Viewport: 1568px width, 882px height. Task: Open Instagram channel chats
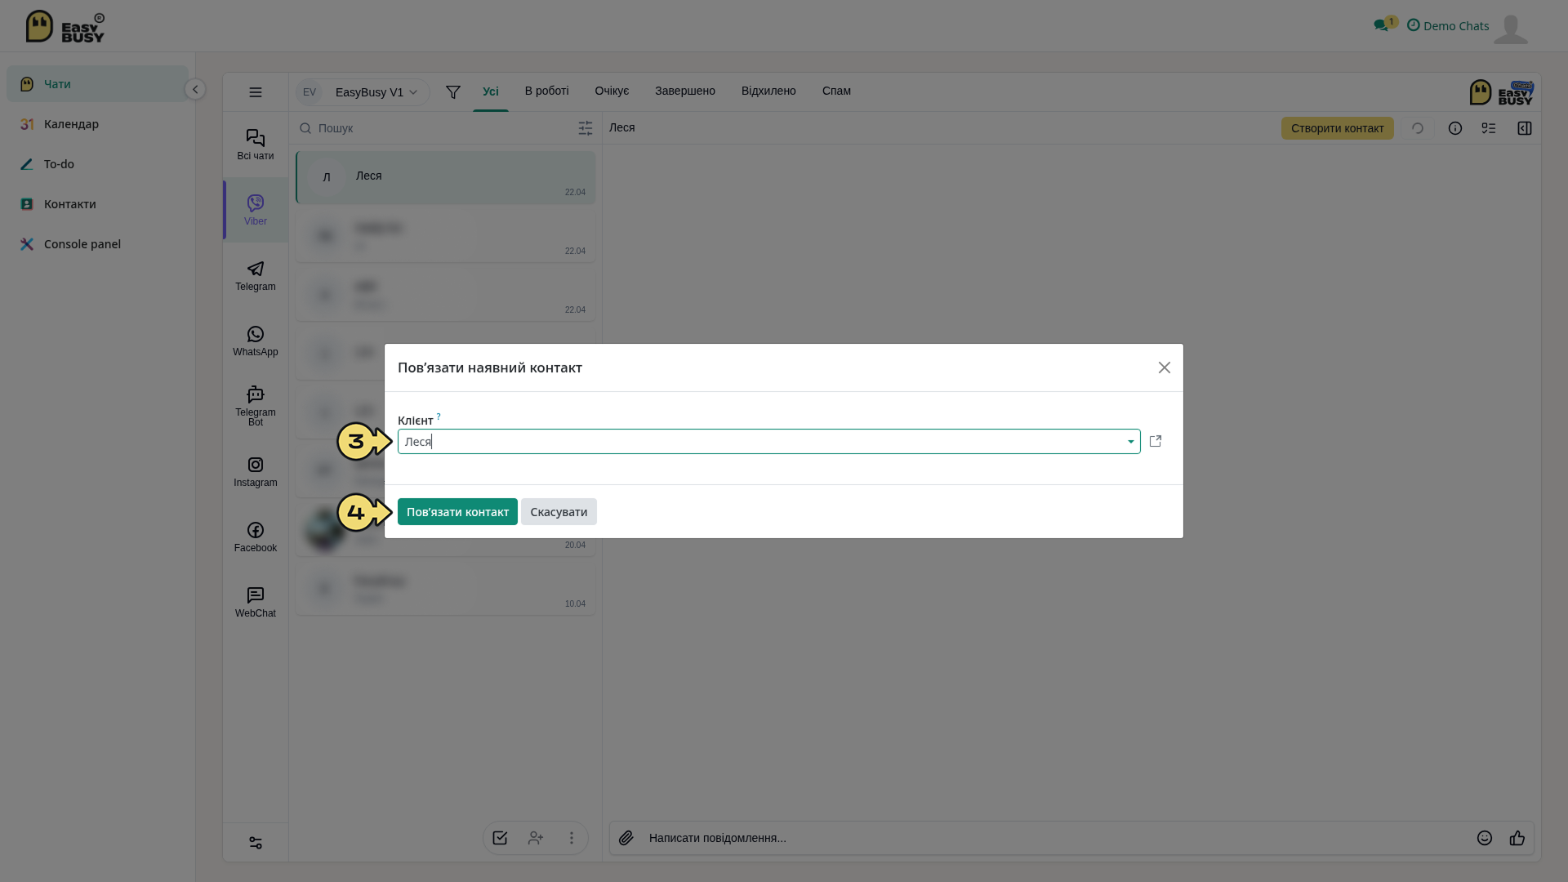256,471
